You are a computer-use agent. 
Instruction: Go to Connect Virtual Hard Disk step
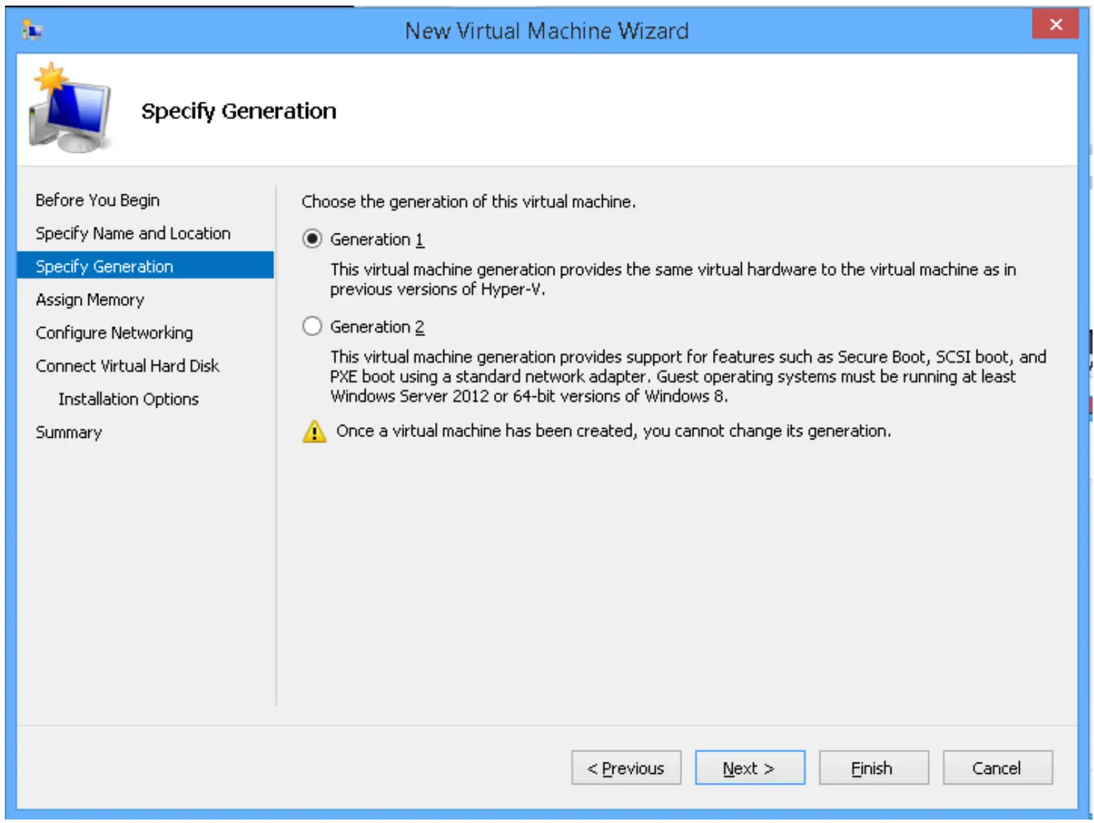[x=128, y=366]
